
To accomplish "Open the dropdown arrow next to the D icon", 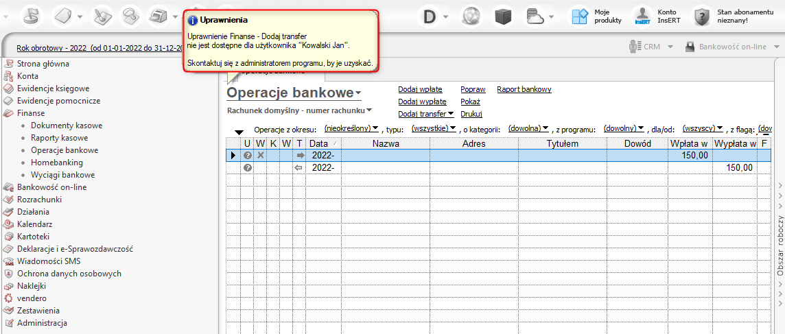I will click(445, 18).
